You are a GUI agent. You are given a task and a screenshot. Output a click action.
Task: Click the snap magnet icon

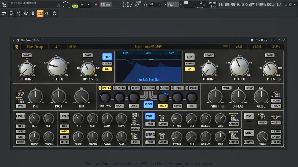tap(146, 5)
